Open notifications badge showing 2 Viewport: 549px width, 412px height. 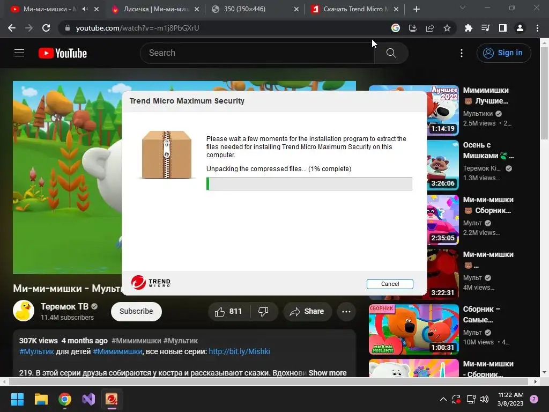click(534, 399)
